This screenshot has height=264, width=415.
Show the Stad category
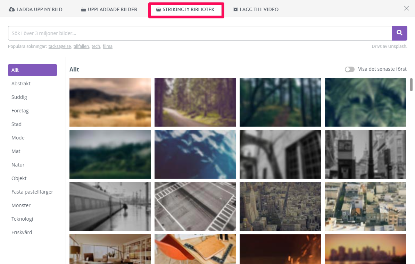coord(16,124)
